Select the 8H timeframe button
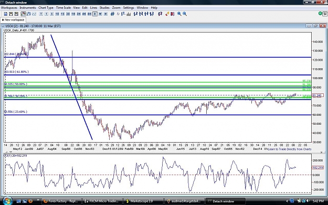The width and height of the screenshot is (328, 205). (x=89, y=14)
